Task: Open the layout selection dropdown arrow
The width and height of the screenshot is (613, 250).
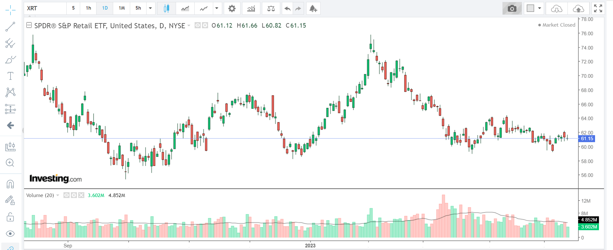Action: pos(540,8)
